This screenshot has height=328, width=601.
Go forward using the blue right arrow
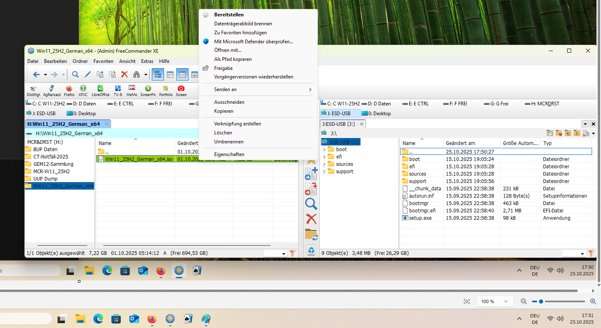[x=54, y=74]
